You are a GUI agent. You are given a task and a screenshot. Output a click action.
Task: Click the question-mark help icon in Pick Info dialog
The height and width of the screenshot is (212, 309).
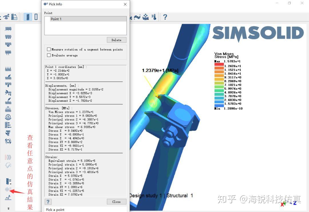[x=48, y=202]
